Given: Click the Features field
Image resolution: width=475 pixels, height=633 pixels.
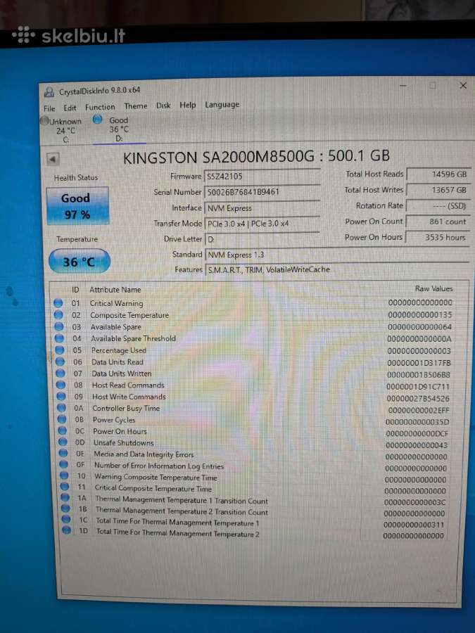Looking at the screenshot, I should pyautogui.click(x=337, y=269).
